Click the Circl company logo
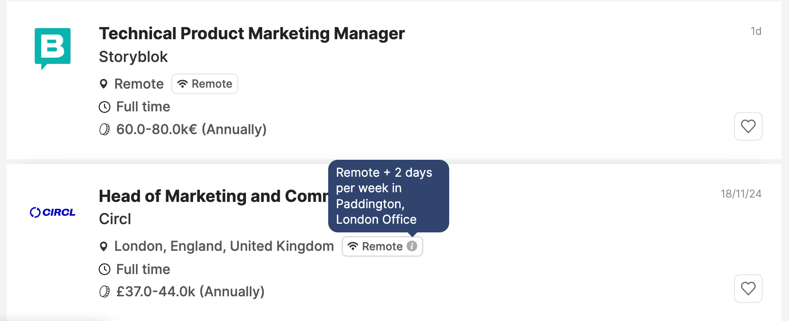 pos(53,212)
